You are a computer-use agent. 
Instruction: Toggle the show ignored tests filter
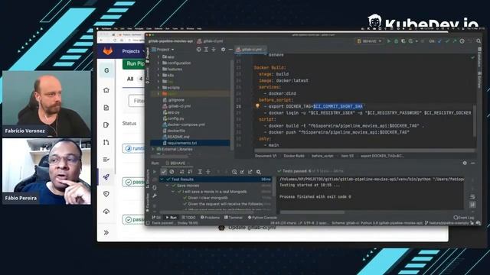[171, 172]
